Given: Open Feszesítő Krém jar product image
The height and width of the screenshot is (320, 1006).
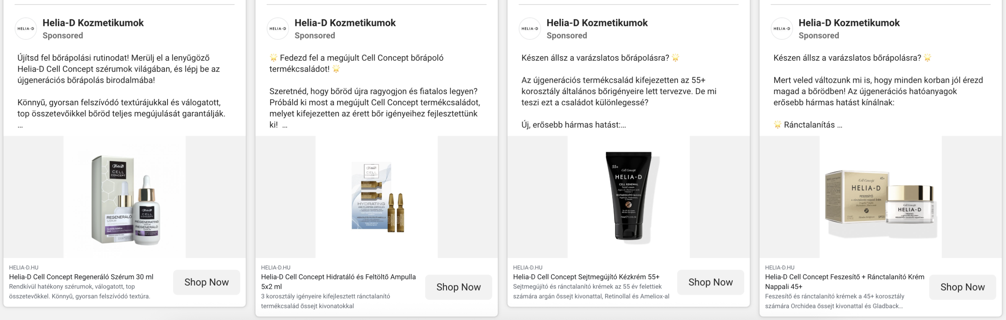Looking at the screenshot, I should pos(881,197).
